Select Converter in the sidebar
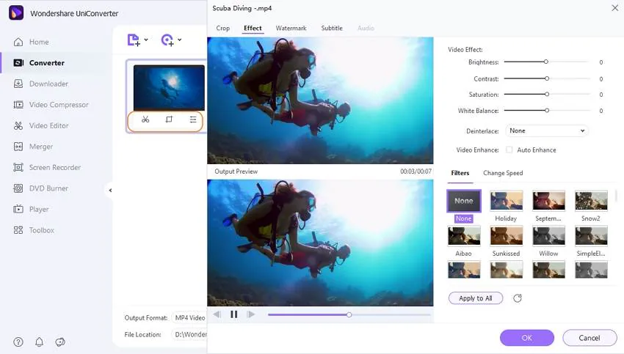Screen dimensions: 624x354 39,63
